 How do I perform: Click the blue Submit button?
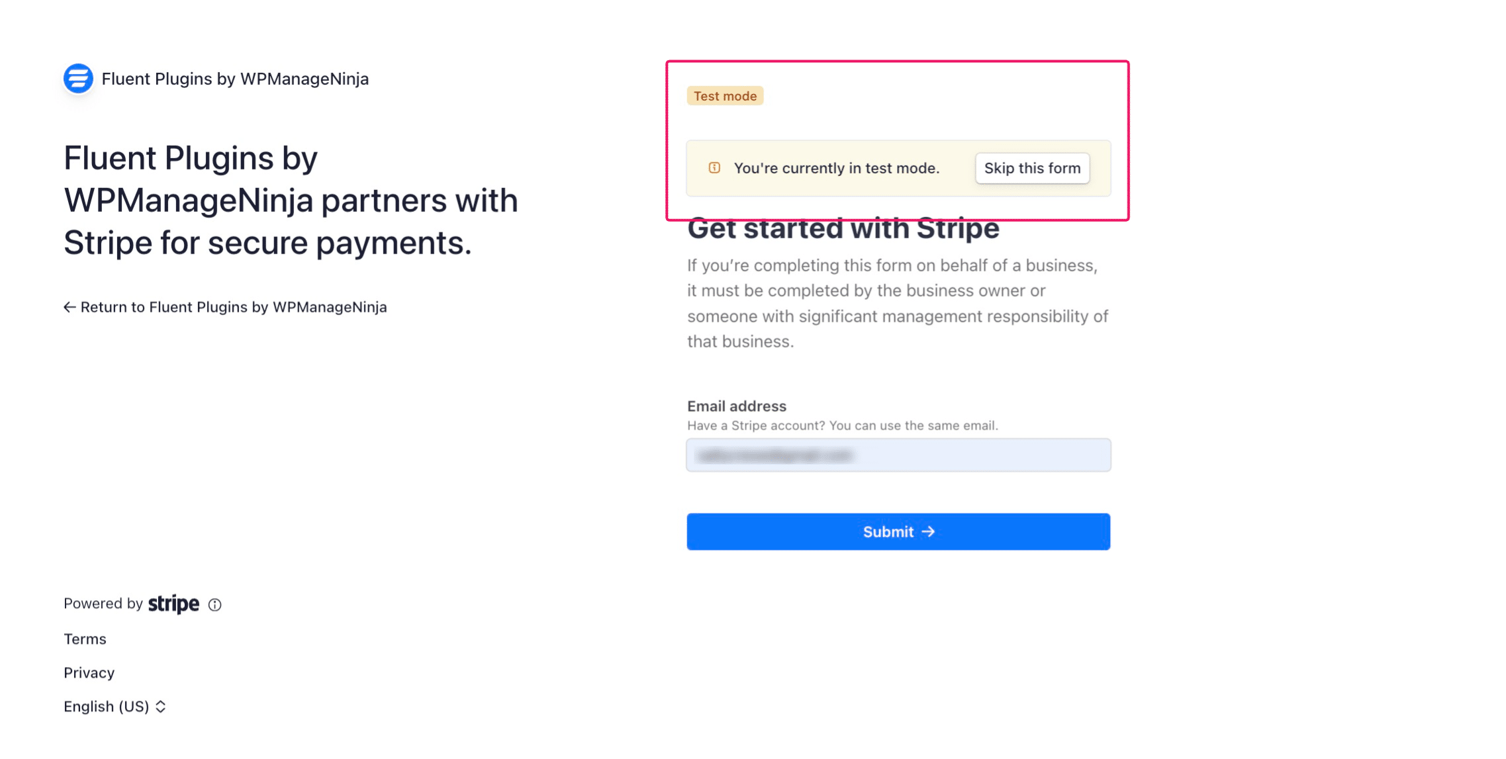pos(898,531)
